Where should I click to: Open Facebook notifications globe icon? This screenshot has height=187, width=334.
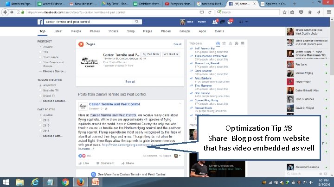230,22
